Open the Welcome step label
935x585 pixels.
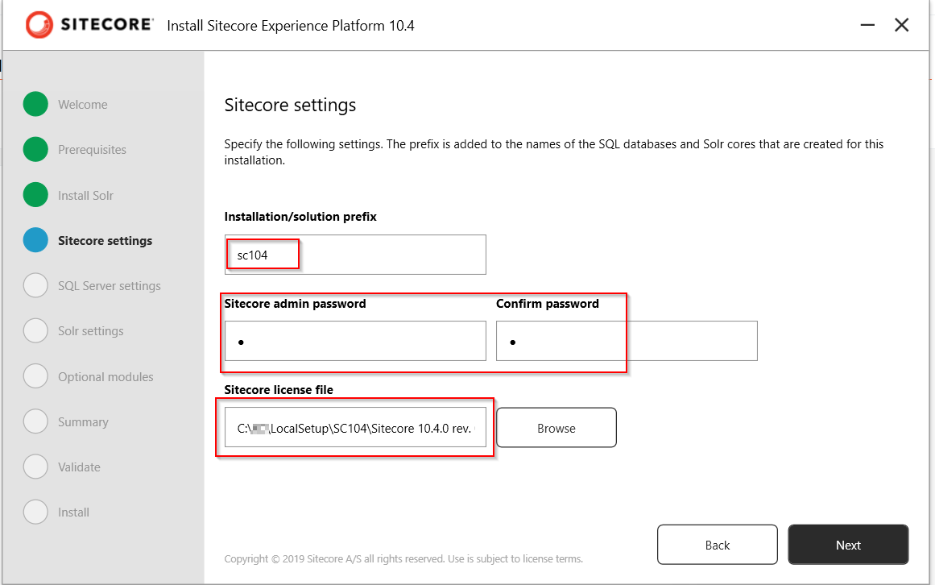[x=83, y=105]
